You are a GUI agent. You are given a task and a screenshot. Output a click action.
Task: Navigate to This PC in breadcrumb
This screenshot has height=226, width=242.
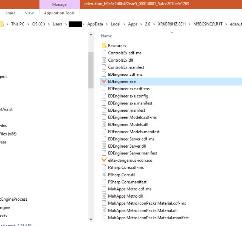click(x=18, y=24)
